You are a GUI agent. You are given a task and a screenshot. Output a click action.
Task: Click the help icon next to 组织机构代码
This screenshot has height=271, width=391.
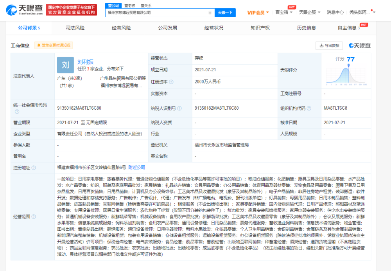309,108
